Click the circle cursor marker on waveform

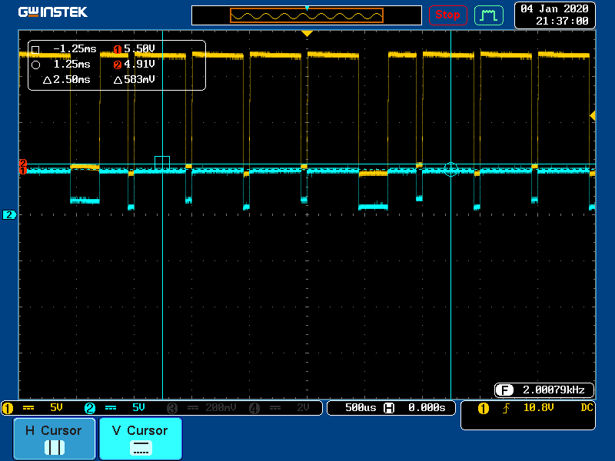point(451,169)
